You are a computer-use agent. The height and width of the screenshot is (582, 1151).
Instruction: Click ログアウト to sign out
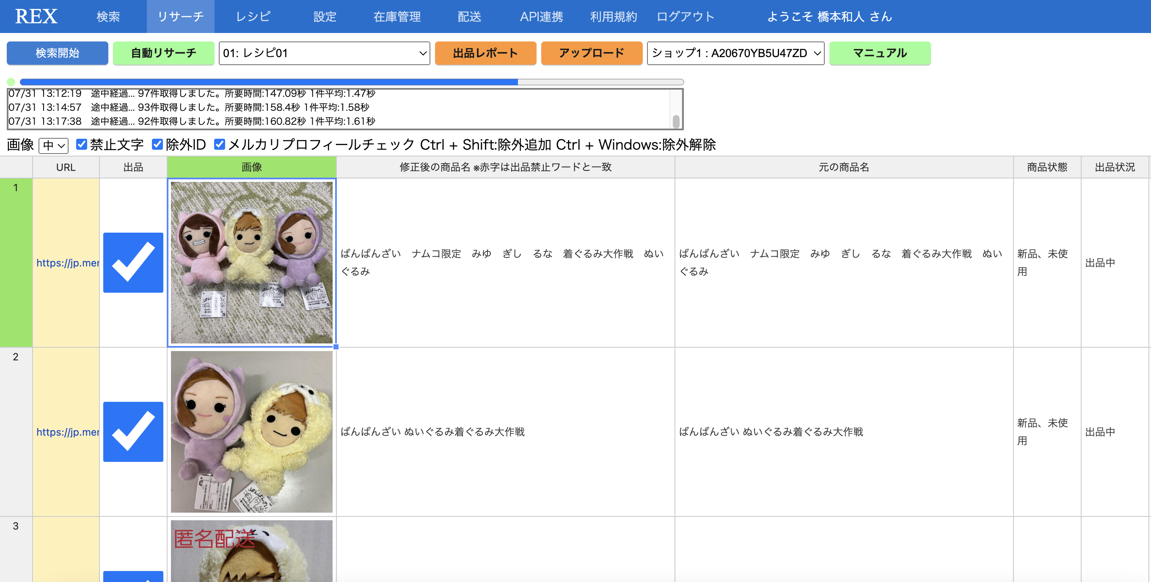pyautogui.click(x=686, y=16)
